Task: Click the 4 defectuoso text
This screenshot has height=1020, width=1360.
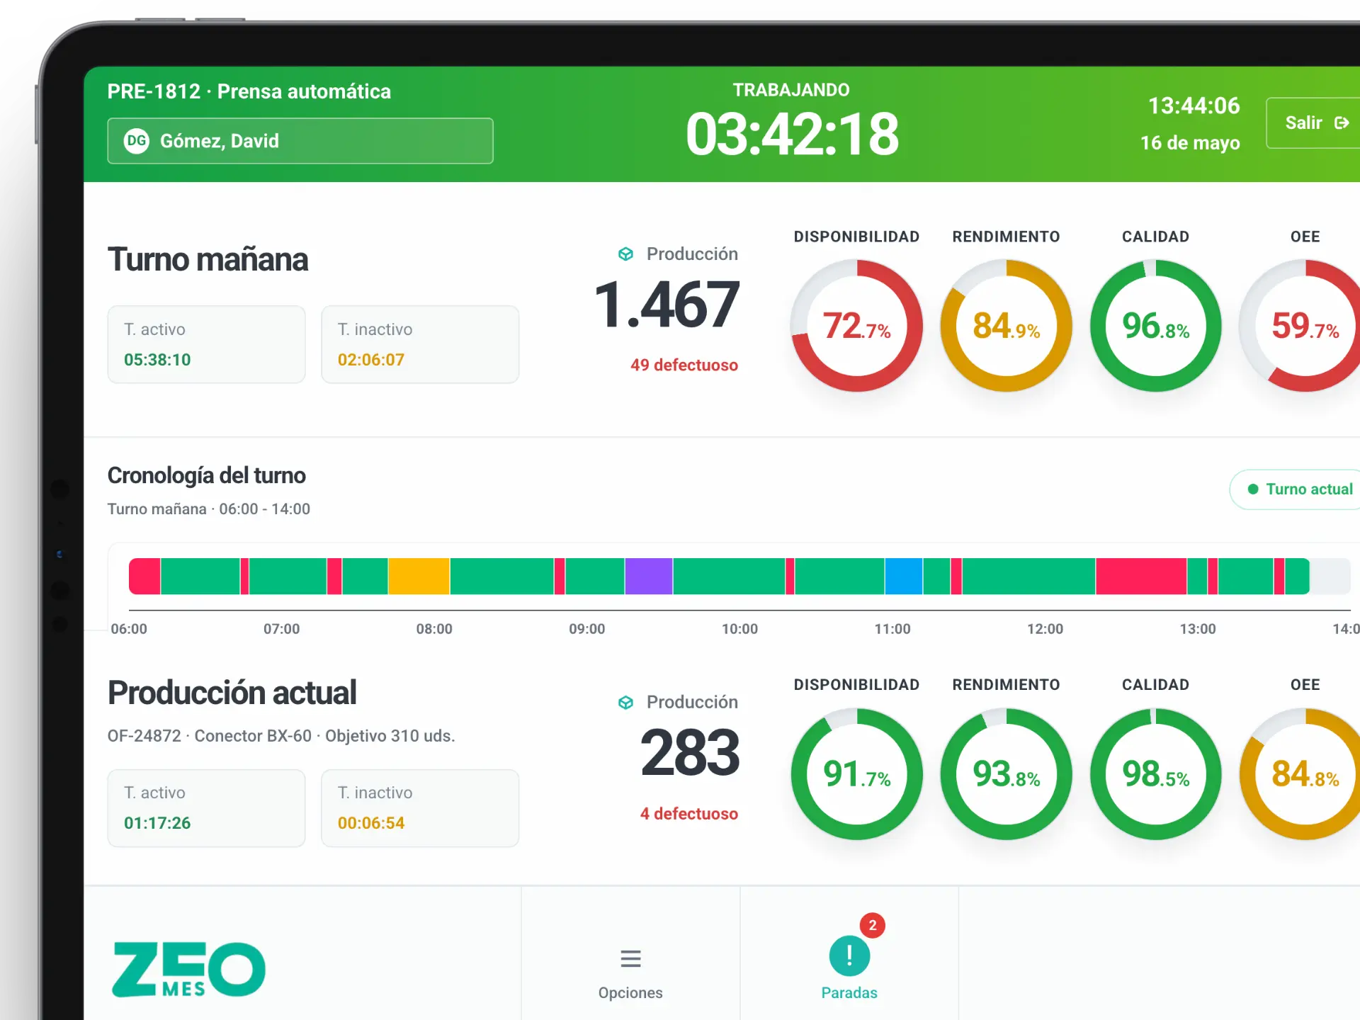Action: [689, 814]
